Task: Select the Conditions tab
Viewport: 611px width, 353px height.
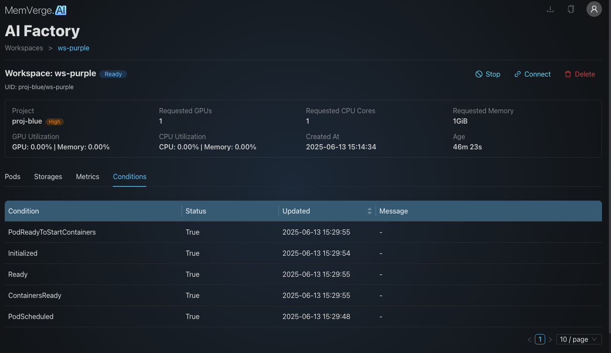Action: 130,176
